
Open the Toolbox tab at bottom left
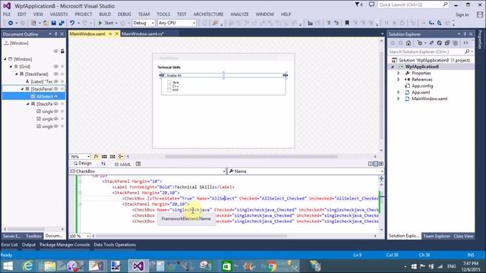(33, 236)
